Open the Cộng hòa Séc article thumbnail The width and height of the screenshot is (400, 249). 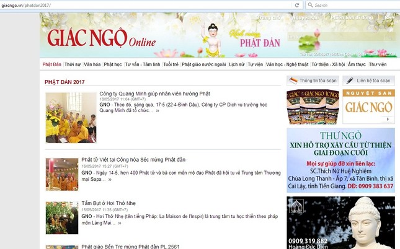[62, 174]
